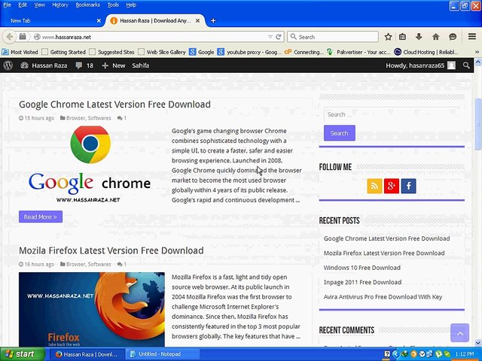
Task: Open Sahifa in the admin bar
Action: click(141, 65)
